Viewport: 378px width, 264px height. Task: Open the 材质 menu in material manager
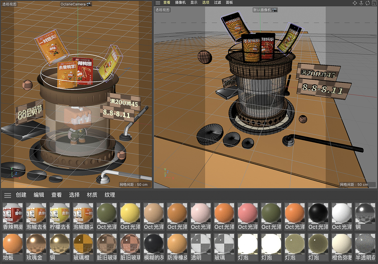pyautogui.click(x=92, y=195)
